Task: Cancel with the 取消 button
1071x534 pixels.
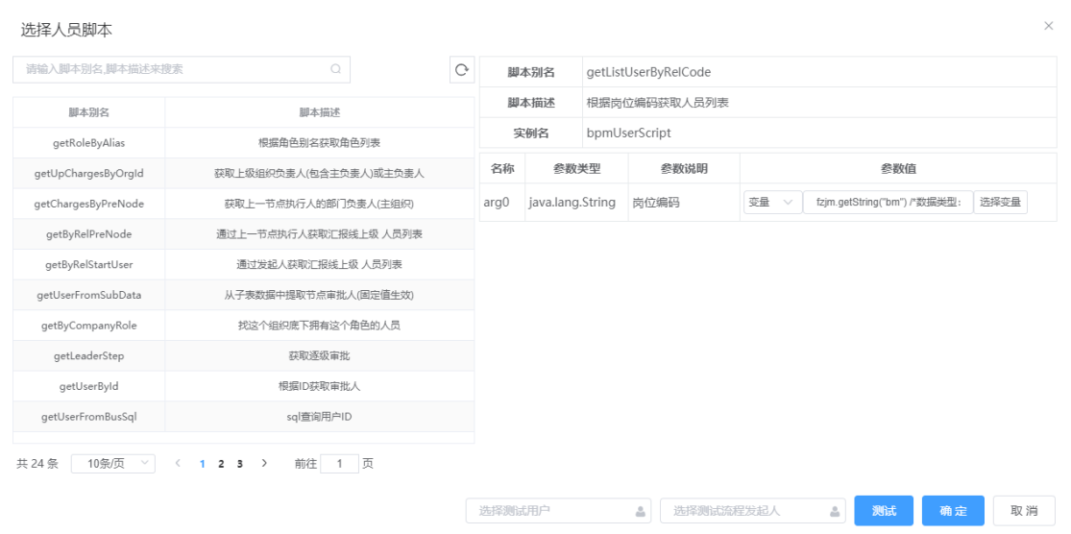Action: tap(1023, 511)
